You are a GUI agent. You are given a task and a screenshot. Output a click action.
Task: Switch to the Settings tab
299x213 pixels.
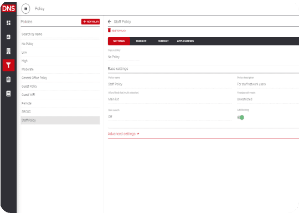click(x=119, y=41)
